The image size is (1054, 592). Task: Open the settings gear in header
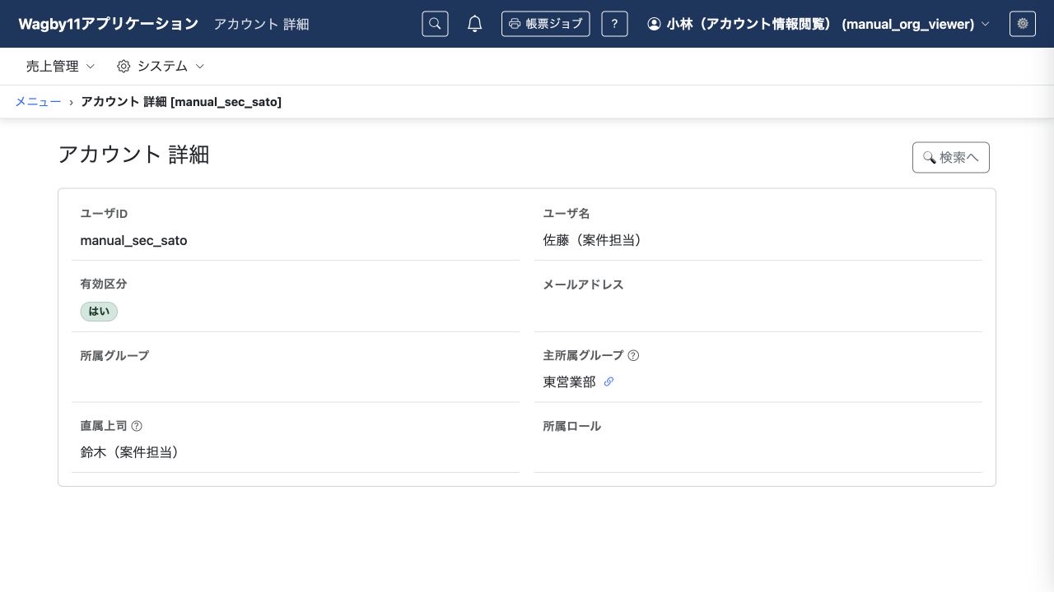[x=1023, y=24]
